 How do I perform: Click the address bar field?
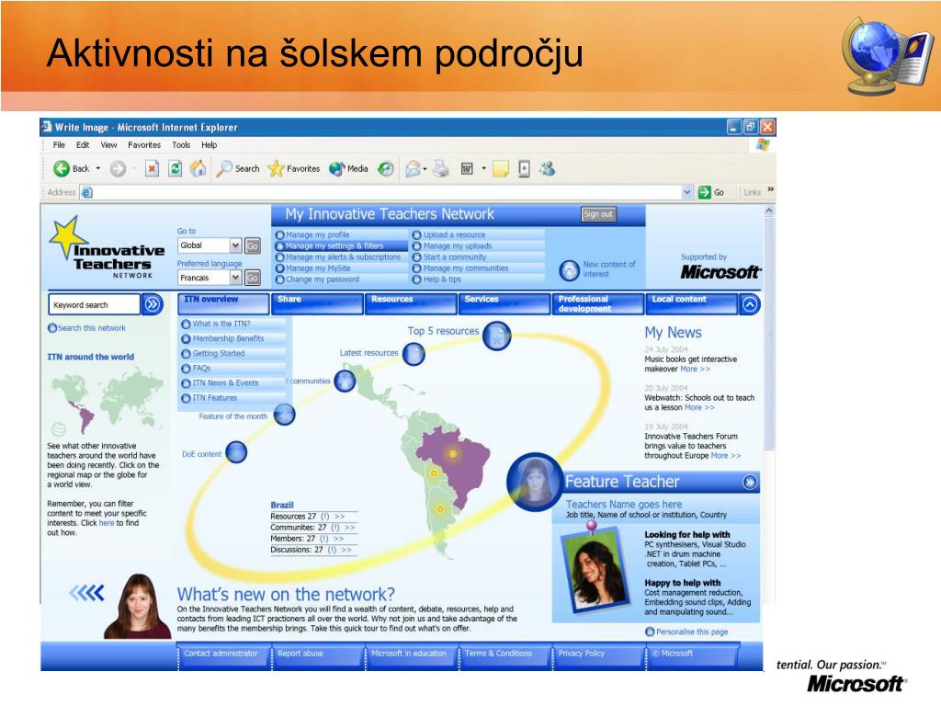click(387, 192)
